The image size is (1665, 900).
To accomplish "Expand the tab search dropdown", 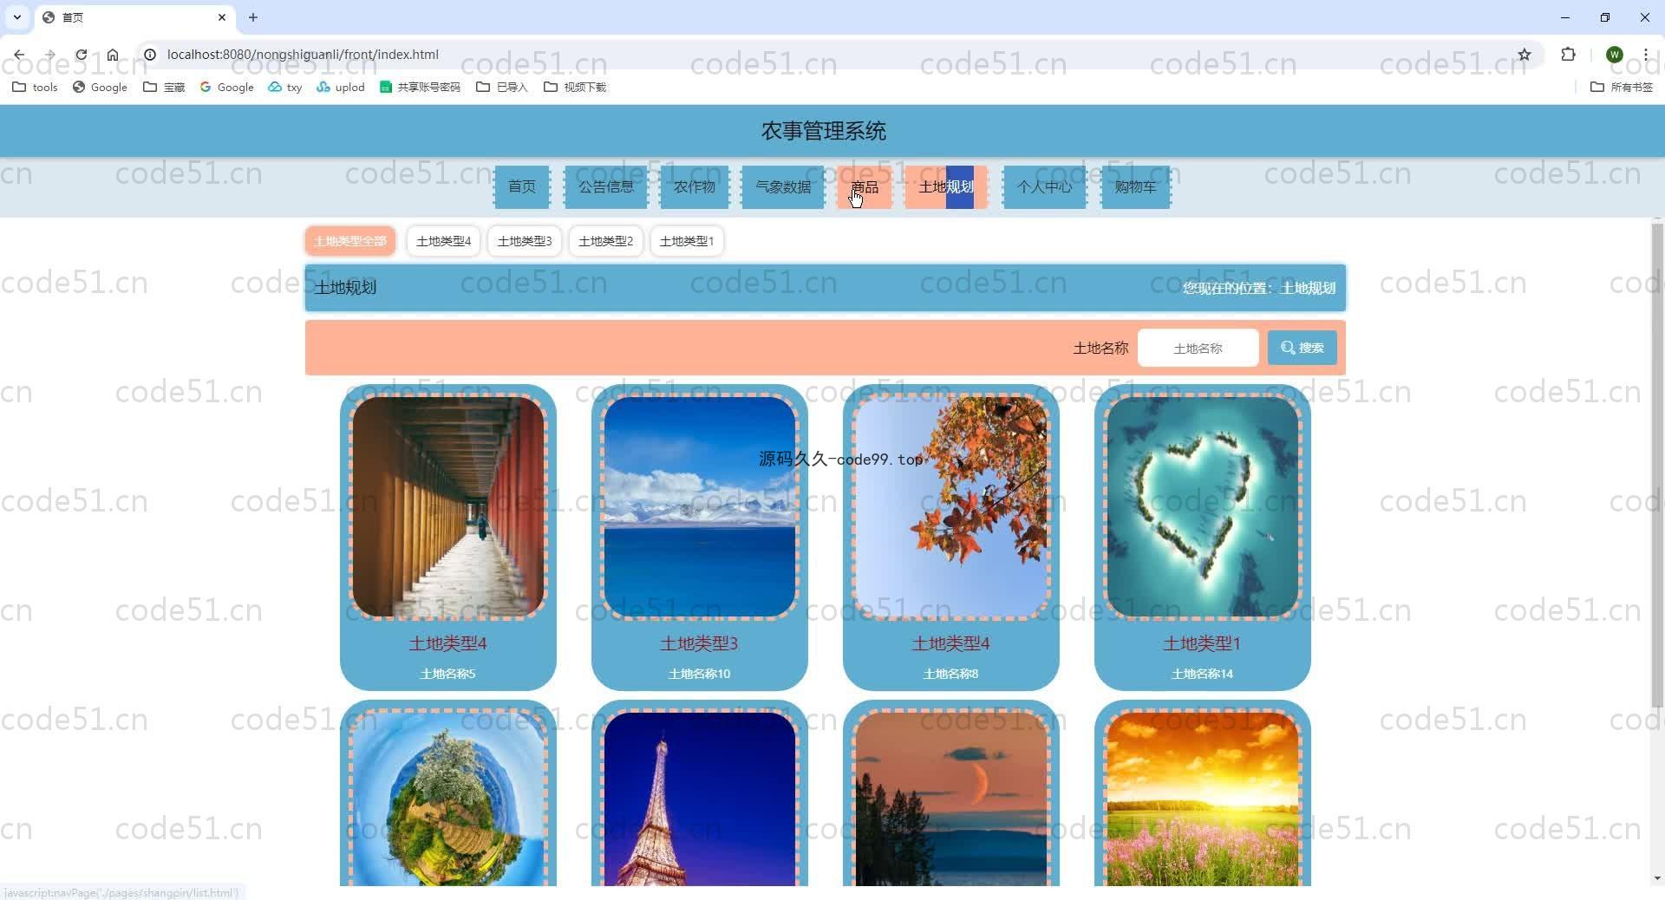I will 17,17.
